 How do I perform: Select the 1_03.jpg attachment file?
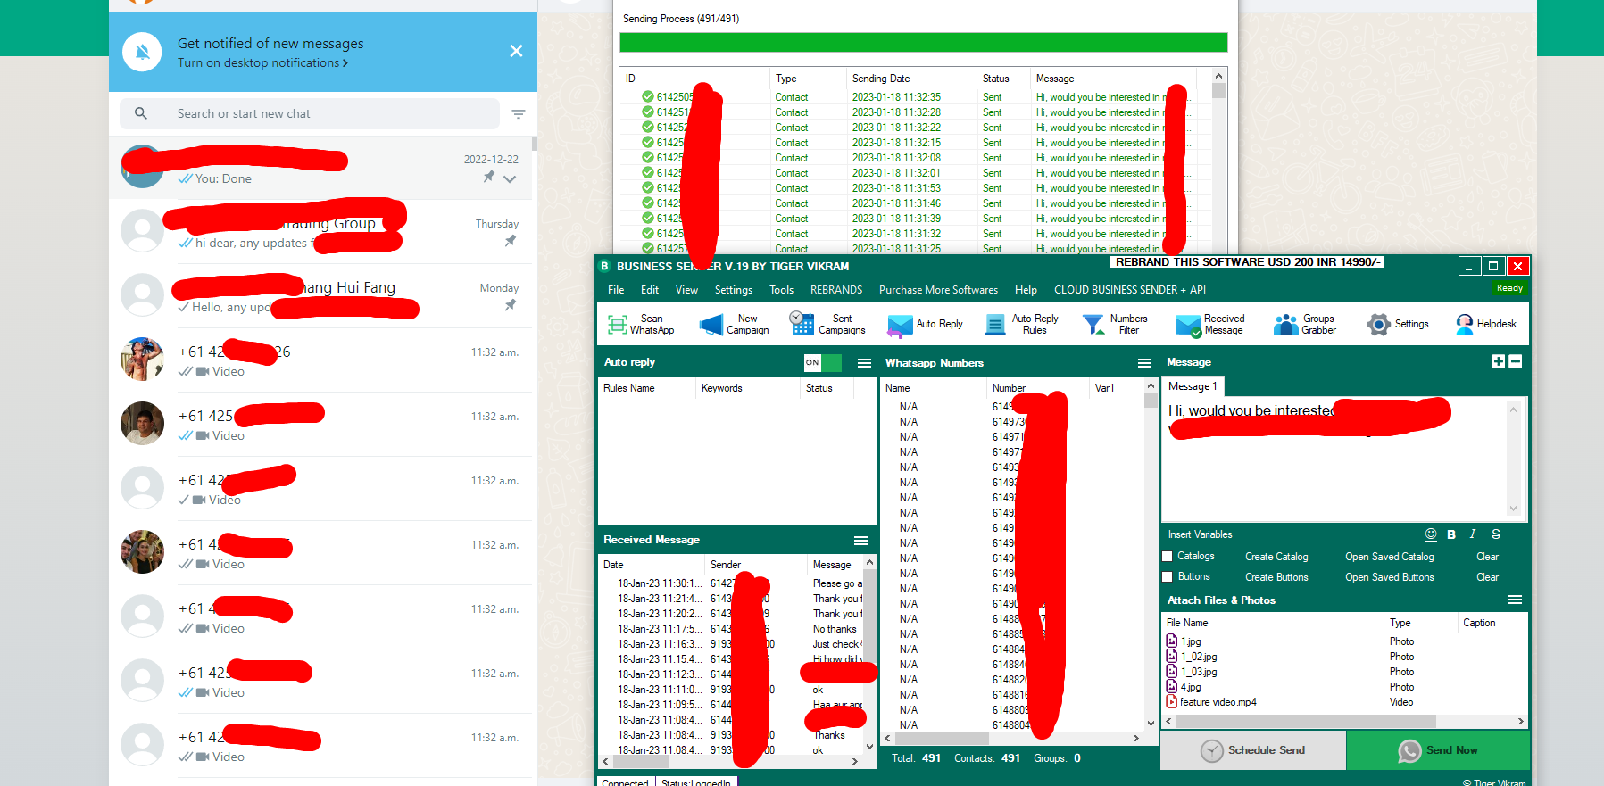click(x=1192, y=672)
